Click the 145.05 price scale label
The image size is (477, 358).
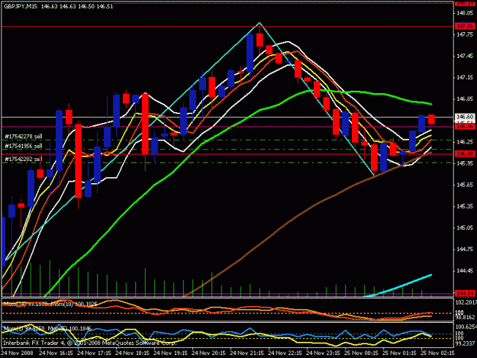point(465,227)
